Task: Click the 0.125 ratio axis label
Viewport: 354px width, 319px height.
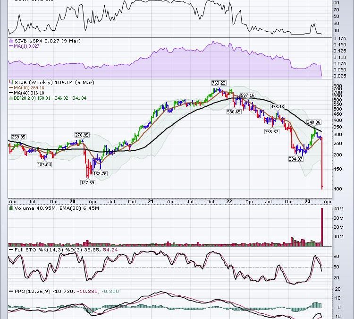Action: pyautogui.click(x=340, y=51)
